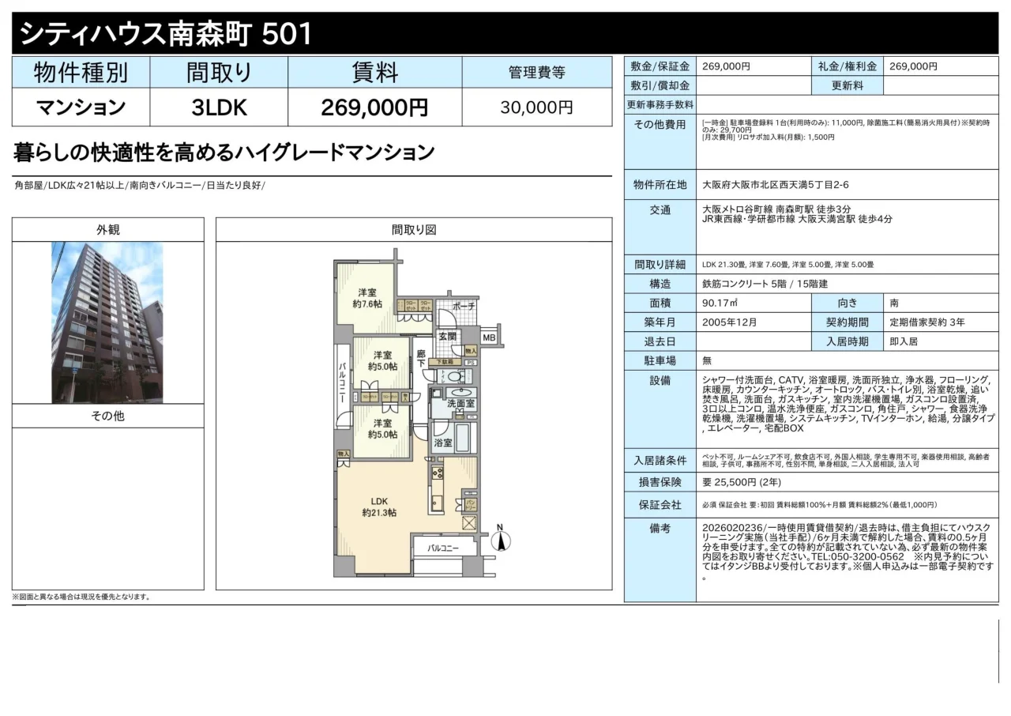Click the "外観" section label
This screenshot has width=1011, height=716.
pos(107,230)
